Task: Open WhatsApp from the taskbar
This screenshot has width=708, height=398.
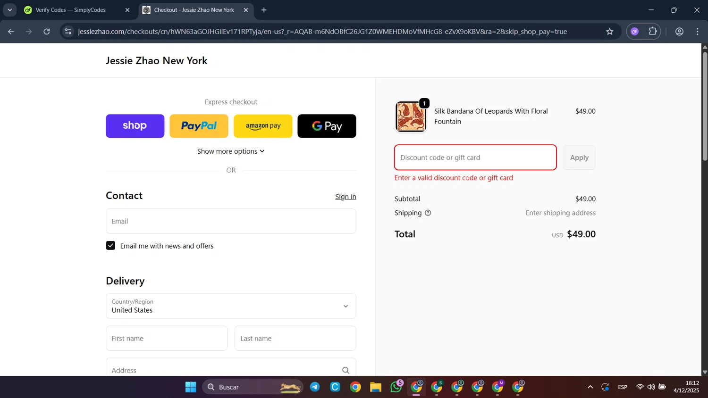Action: click(x=396, y=387)
